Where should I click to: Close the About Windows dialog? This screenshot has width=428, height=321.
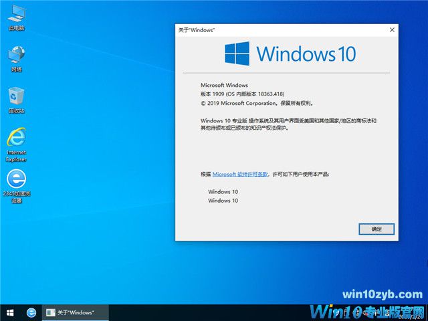[392, 29]
